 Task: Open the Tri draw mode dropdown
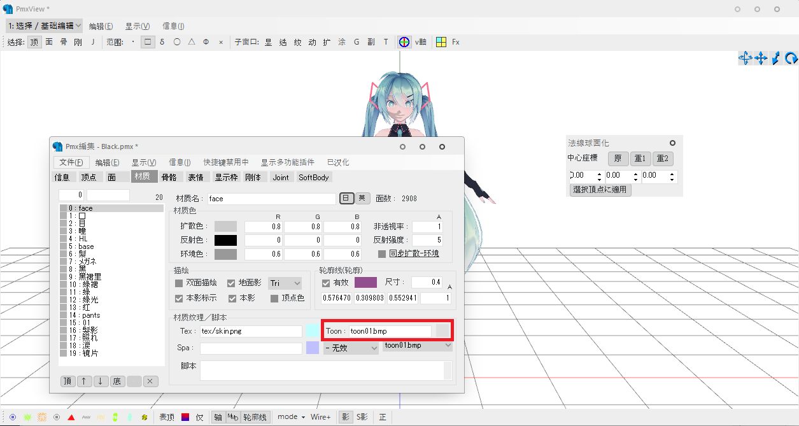[285, 283]
